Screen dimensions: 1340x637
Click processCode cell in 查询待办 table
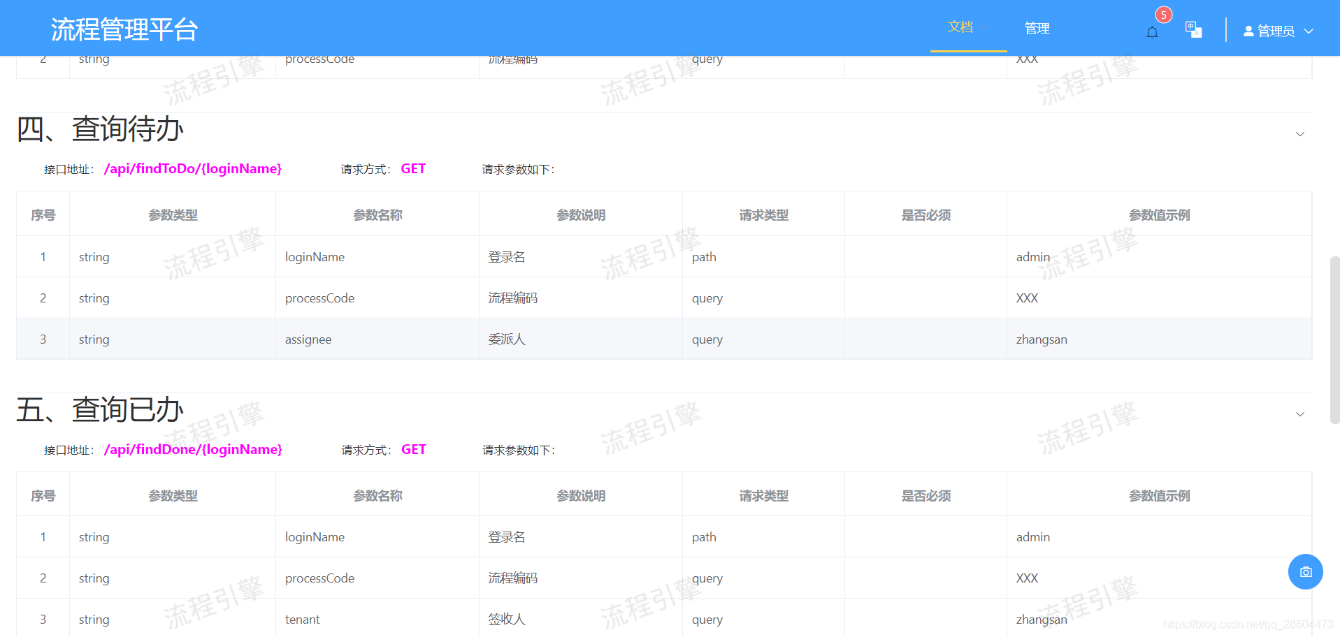coord(377,298)
